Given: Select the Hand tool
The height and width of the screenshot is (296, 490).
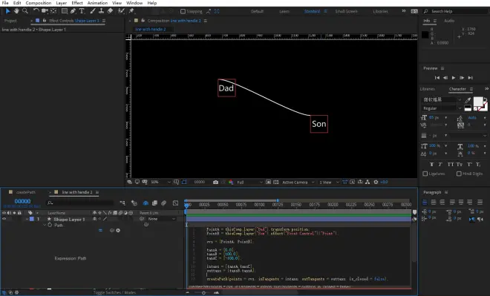Looking at the screenshot, I should [16, 11].
